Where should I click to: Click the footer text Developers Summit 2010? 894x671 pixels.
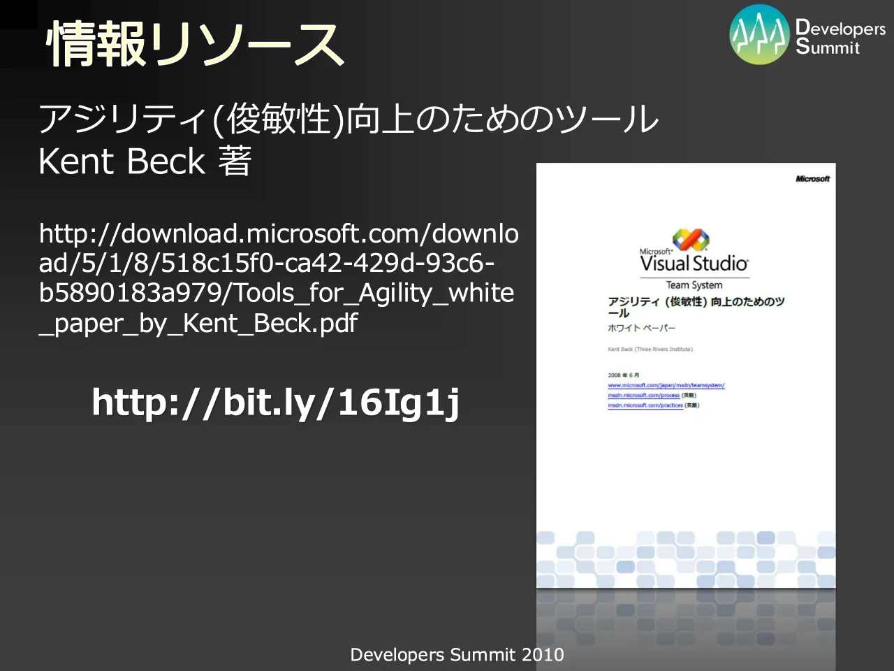[x=457, y=655]
